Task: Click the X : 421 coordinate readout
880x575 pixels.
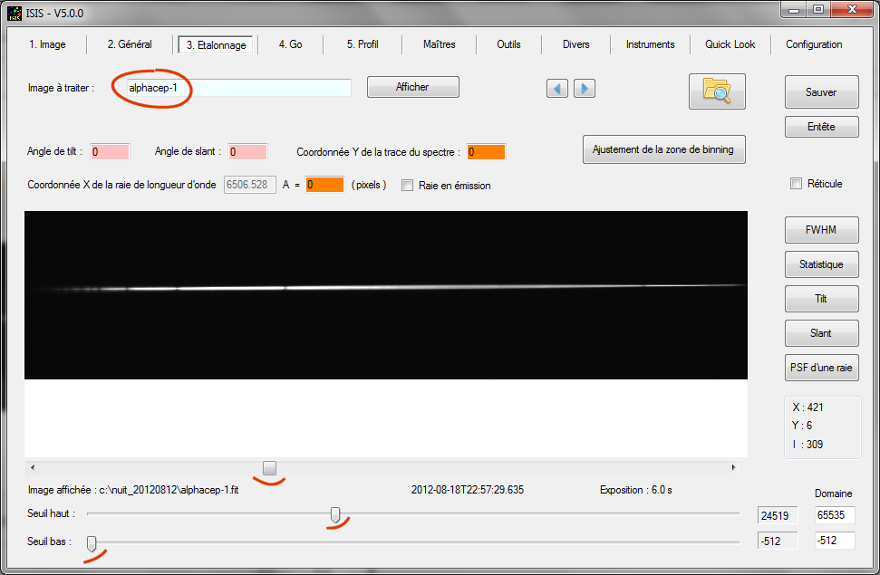Action: pyautogui.click(x=807, y=407)
